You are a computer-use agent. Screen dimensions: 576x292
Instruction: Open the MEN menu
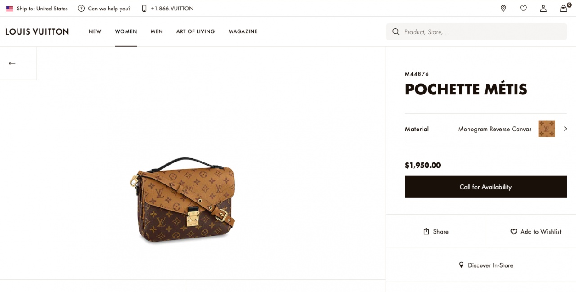[157, 31]
